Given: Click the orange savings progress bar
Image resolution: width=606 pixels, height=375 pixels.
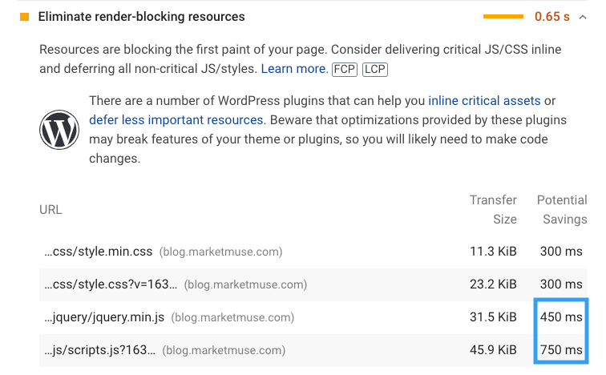Looking at the screenshot, I should point(503,17).
